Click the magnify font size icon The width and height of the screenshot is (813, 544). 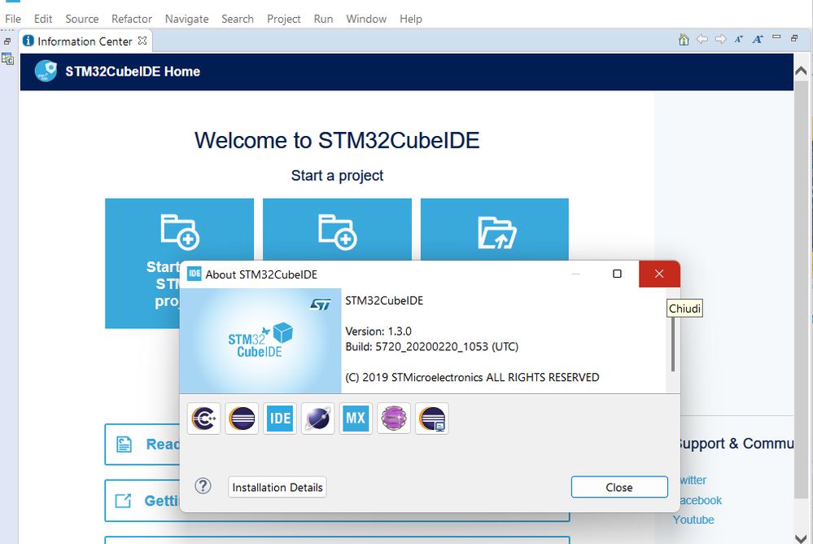tap(758, 39)
